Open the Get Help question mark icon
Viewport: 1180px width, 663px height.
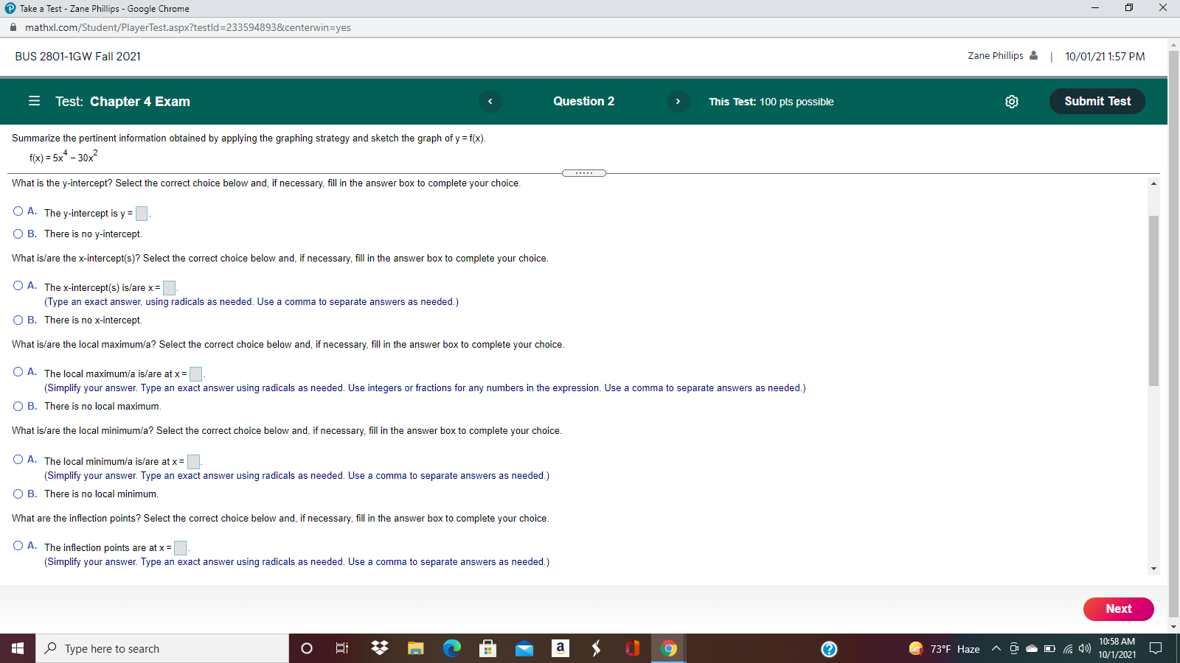(x=829, y=648)
